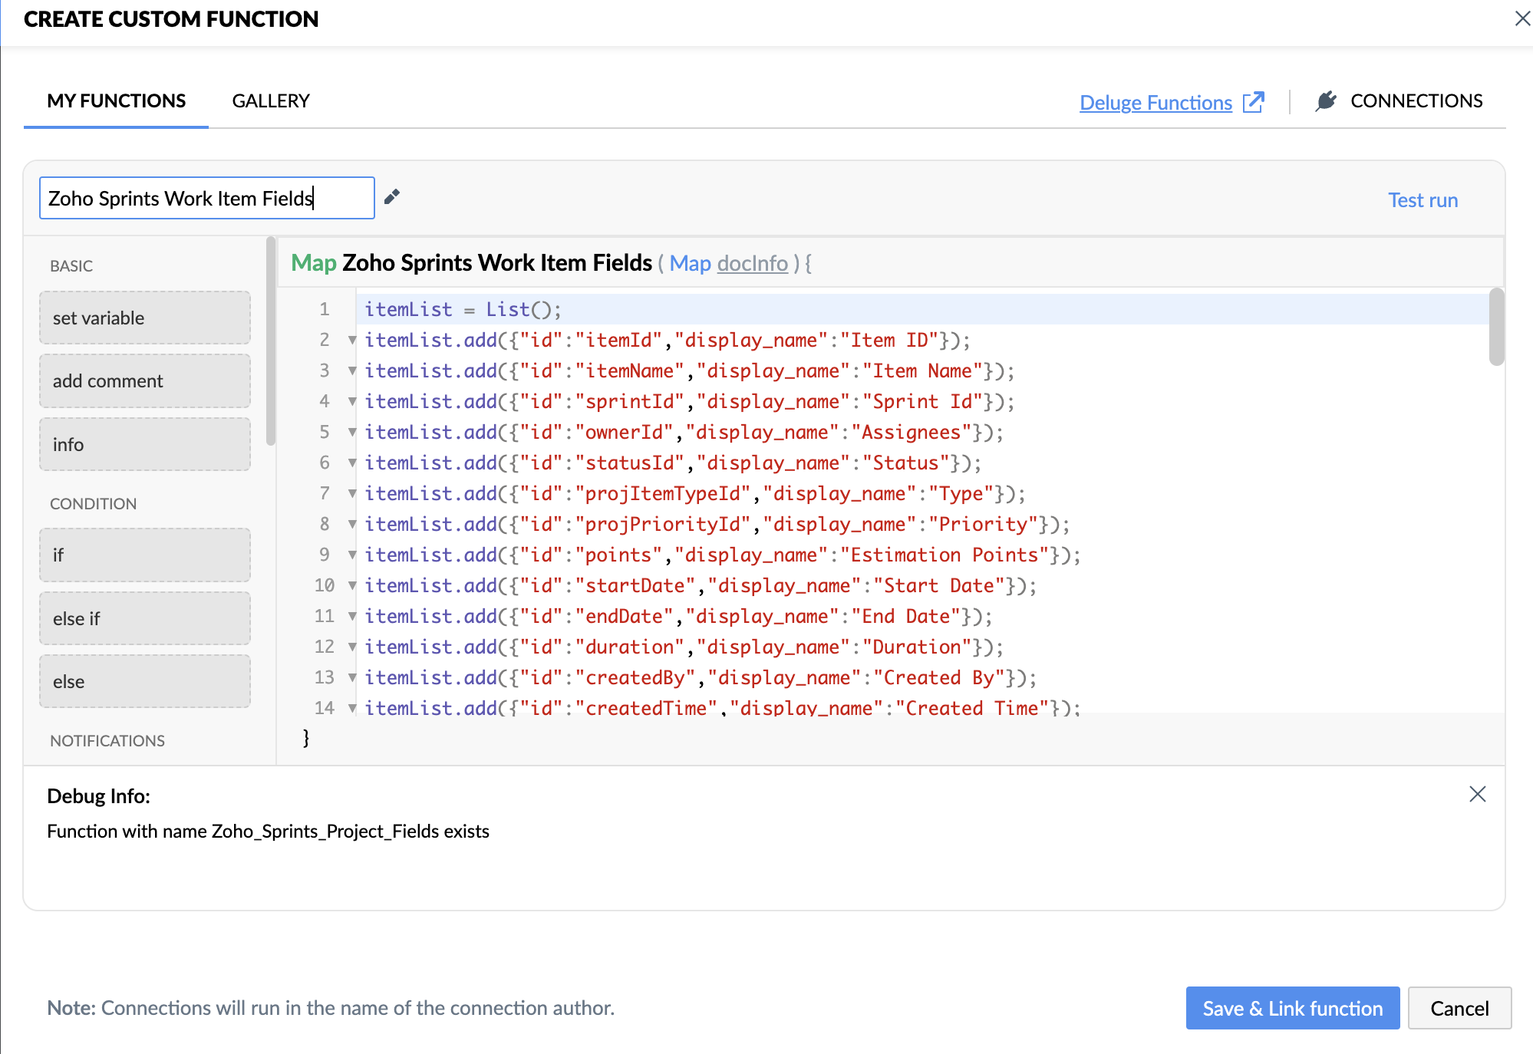The image size is (1533, 1054).
Task: Click the external link icon next to Deluge Functions
Action: [1253, 102]
